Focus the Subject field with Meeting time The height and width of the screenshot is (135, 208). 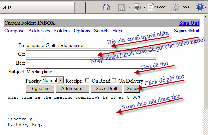pyautogui.click(x=91, y=72)
